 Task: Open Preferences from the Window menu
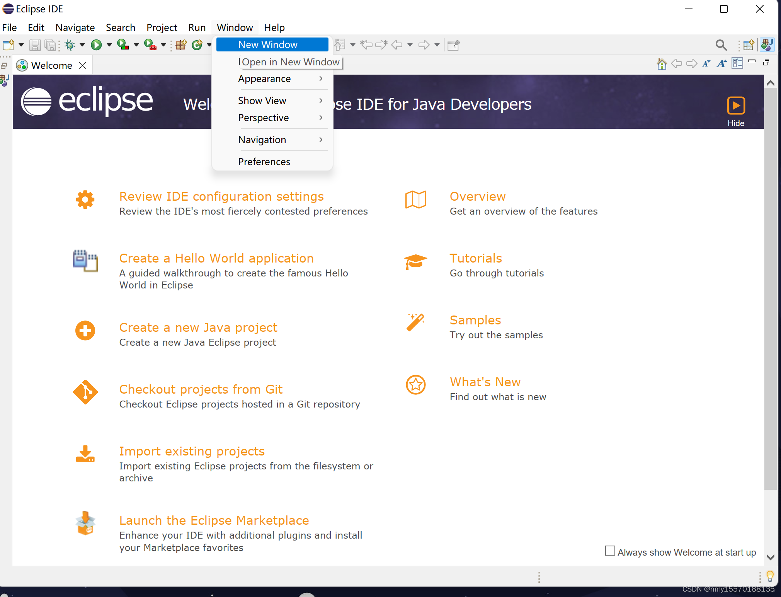[x=264, y=162]
